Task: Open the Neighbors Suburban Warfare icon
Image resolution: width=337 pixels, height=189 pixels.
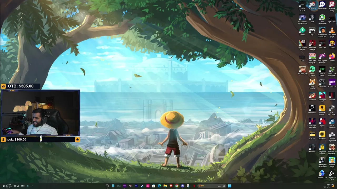Action: tap(322, 149)
